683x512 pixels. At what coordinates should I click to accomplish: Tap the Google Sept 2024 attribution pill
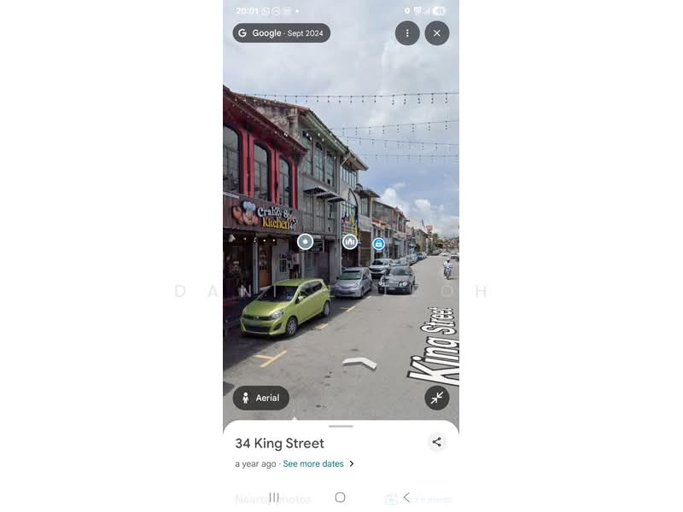coord(281,33)
